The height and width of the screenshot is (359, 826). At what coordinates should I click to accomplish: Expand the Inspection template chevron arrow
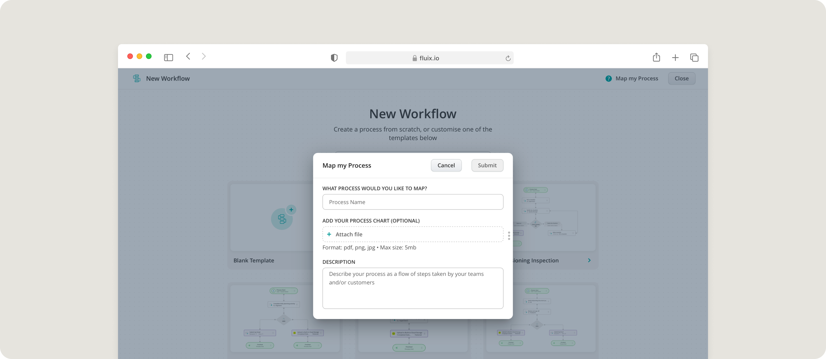pos(589,260)
